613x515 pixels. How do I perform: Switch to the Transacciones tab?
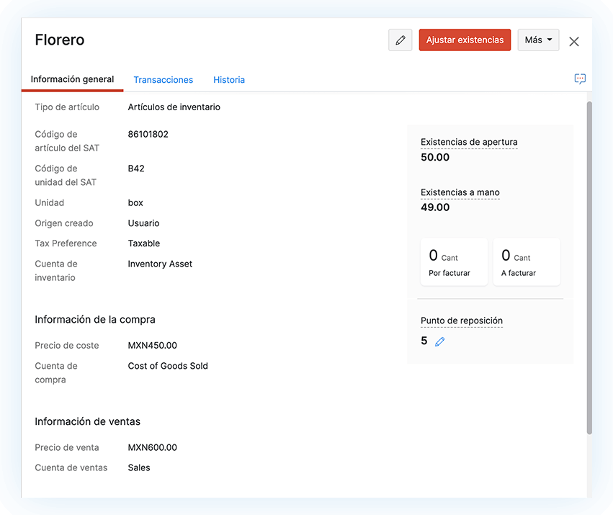pyautogui.click(x=163, y=79)
